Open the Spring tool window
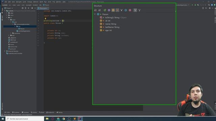The height and width of the screenshot is (121, 216). pos(59,112)
